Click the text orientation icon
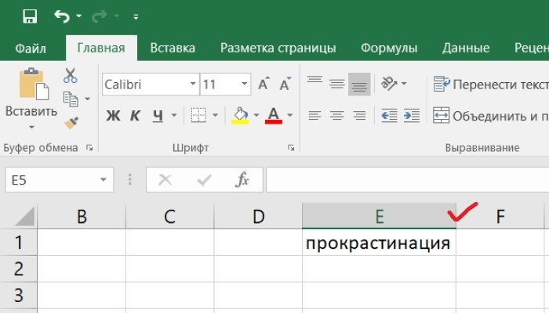 point(389,84)
